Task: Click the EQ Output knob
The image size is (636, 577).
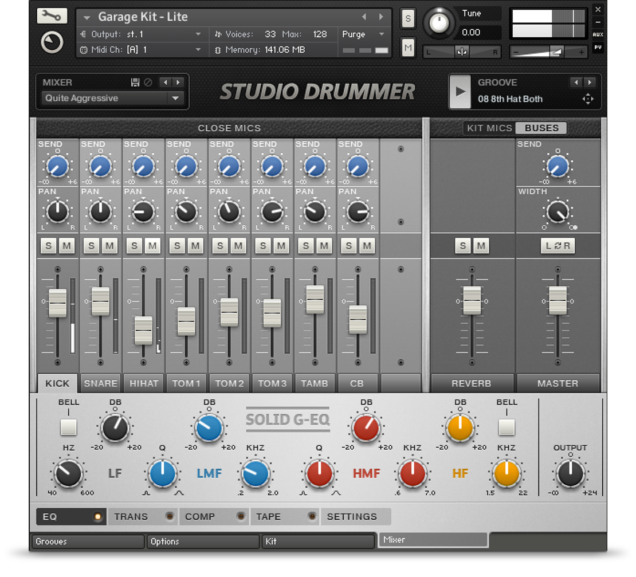Action: click(570, 473)
